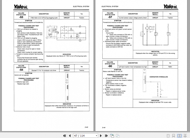This screenshot has height=138, width=190.
Task: Switch to continuous single page scrolling
Action: click(x=174, y=135)
